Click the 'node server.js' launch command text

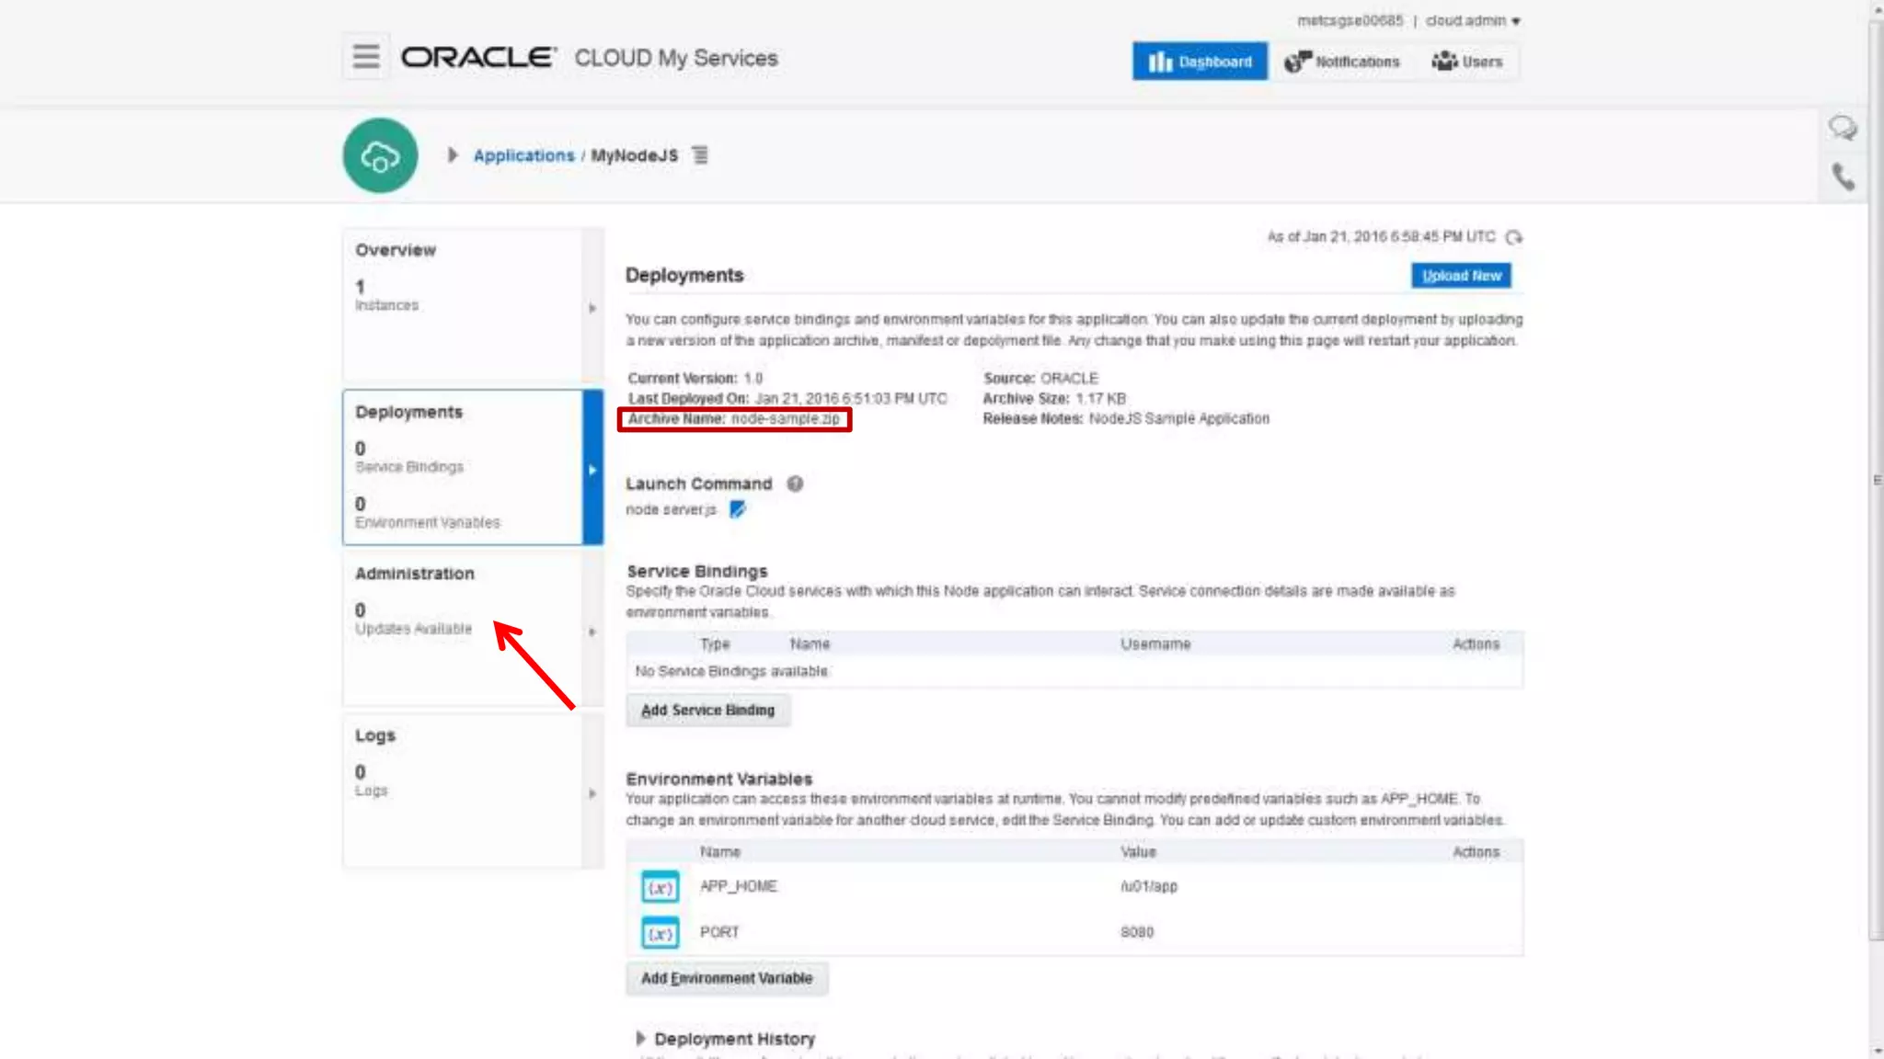coord(671,509)
